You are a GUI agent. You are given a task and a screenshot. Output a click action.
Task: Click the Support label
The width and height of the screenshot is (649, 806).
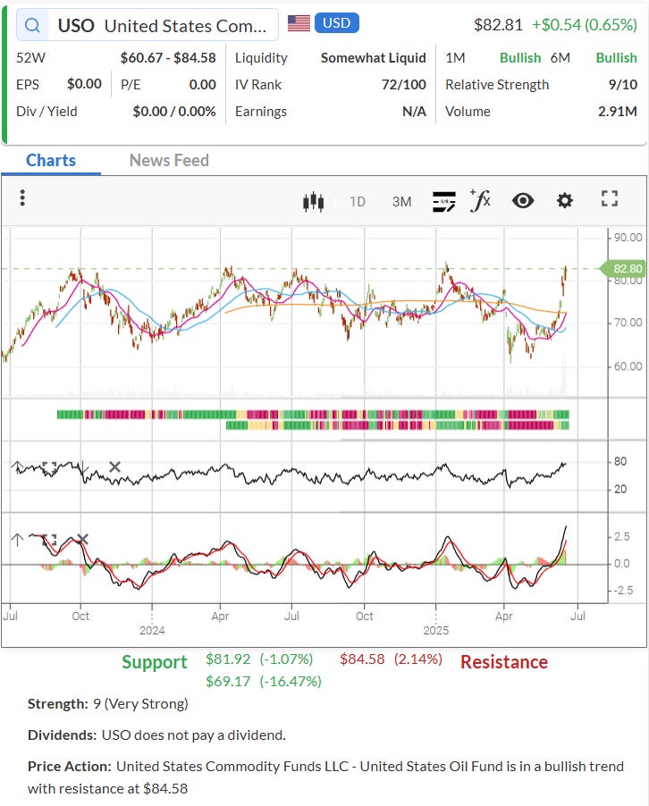pos(155,662)
